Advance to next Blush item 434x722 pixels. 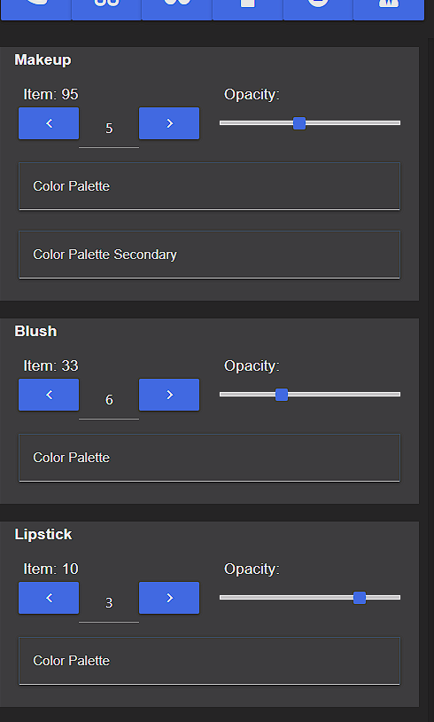(169, 395)
